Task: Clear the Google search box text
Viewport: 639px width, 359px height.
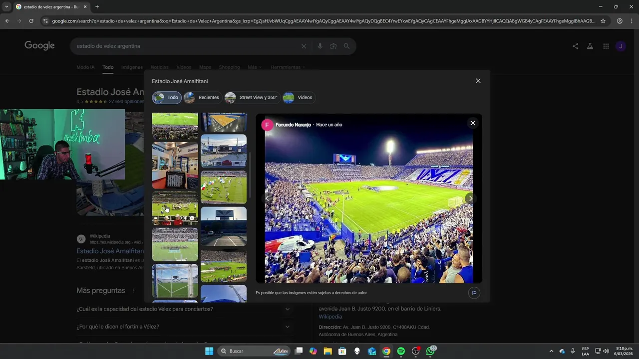Action: (304, 46)
